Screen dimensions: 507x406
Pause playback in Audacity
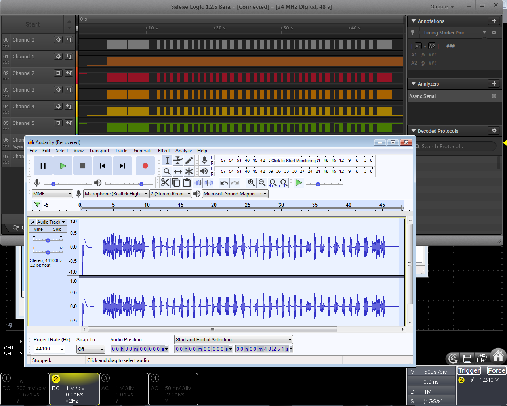(x=43, y=166)
